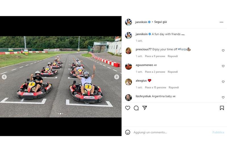This screenshot has width=227, height=151.
Task: Open the emoji picker smiley icon
Action: pyautogui.click(x=127, y=132)
